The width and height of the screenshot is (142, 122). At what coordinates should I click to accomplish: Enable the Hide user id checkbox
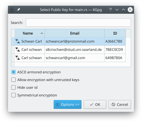(x=13, y=87)
